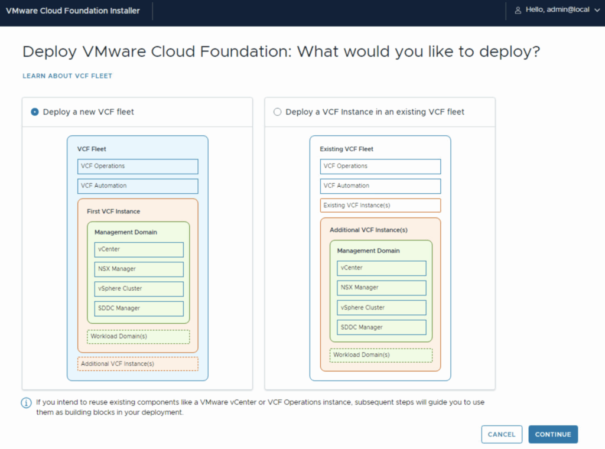Image resolution: width=605 pixels, height=449 pixels.
Task: Select Deploy a new VCF fleet option
Action: click(x=35, y=112)
